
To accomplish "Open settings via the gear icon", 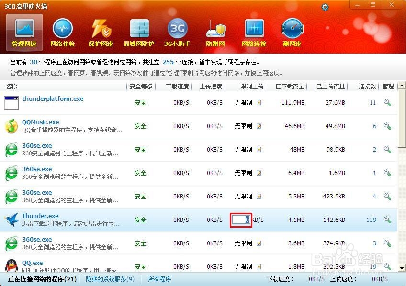I will coord(325,7).
